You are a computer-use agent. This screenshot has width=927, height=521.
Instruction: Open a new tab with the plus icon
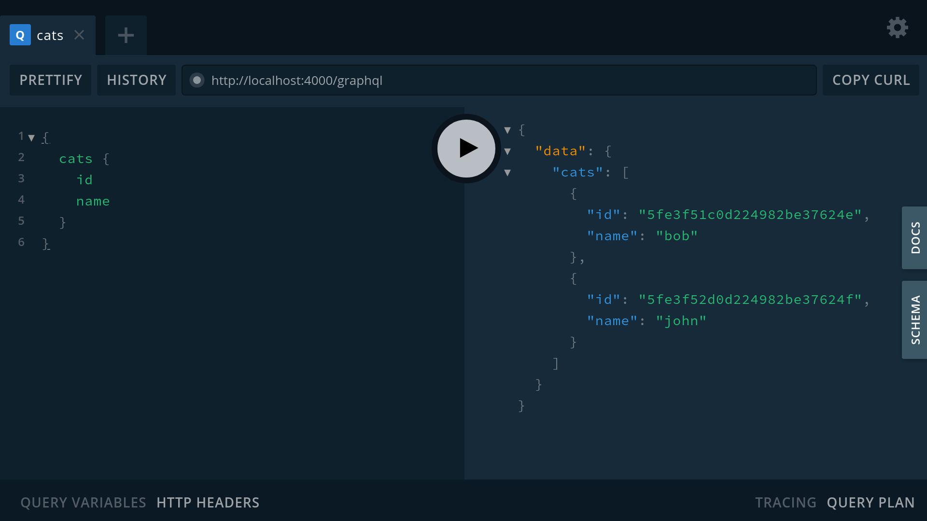click(x=126, y=35)
